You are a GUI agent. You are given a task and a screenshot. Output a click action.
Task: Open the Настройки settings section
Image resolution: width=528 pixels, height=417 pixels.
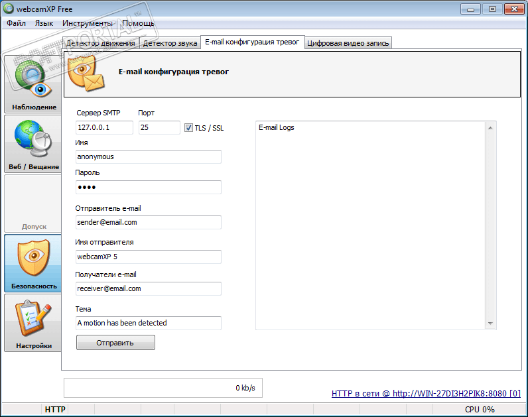pyautogui.click(x=33, y=323)
